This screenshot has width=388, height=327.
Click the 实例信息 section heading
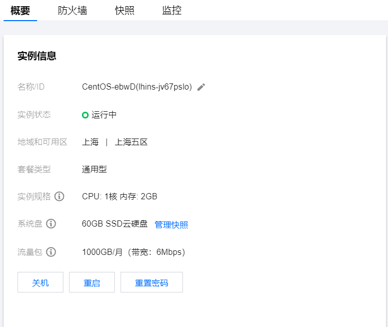coord(37,56)
